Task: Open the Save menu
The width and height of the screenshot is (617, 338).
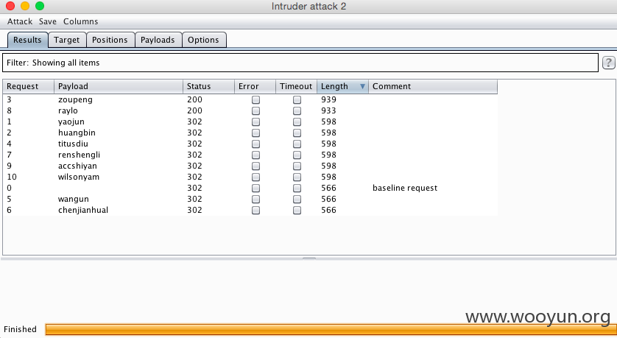Action: point(48,21)
